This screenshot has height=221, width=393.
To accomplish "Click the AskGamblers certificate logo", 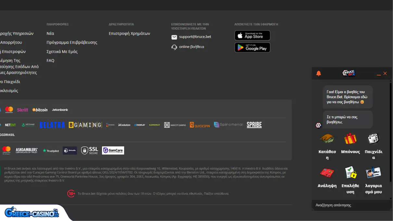I will point(27,150).
